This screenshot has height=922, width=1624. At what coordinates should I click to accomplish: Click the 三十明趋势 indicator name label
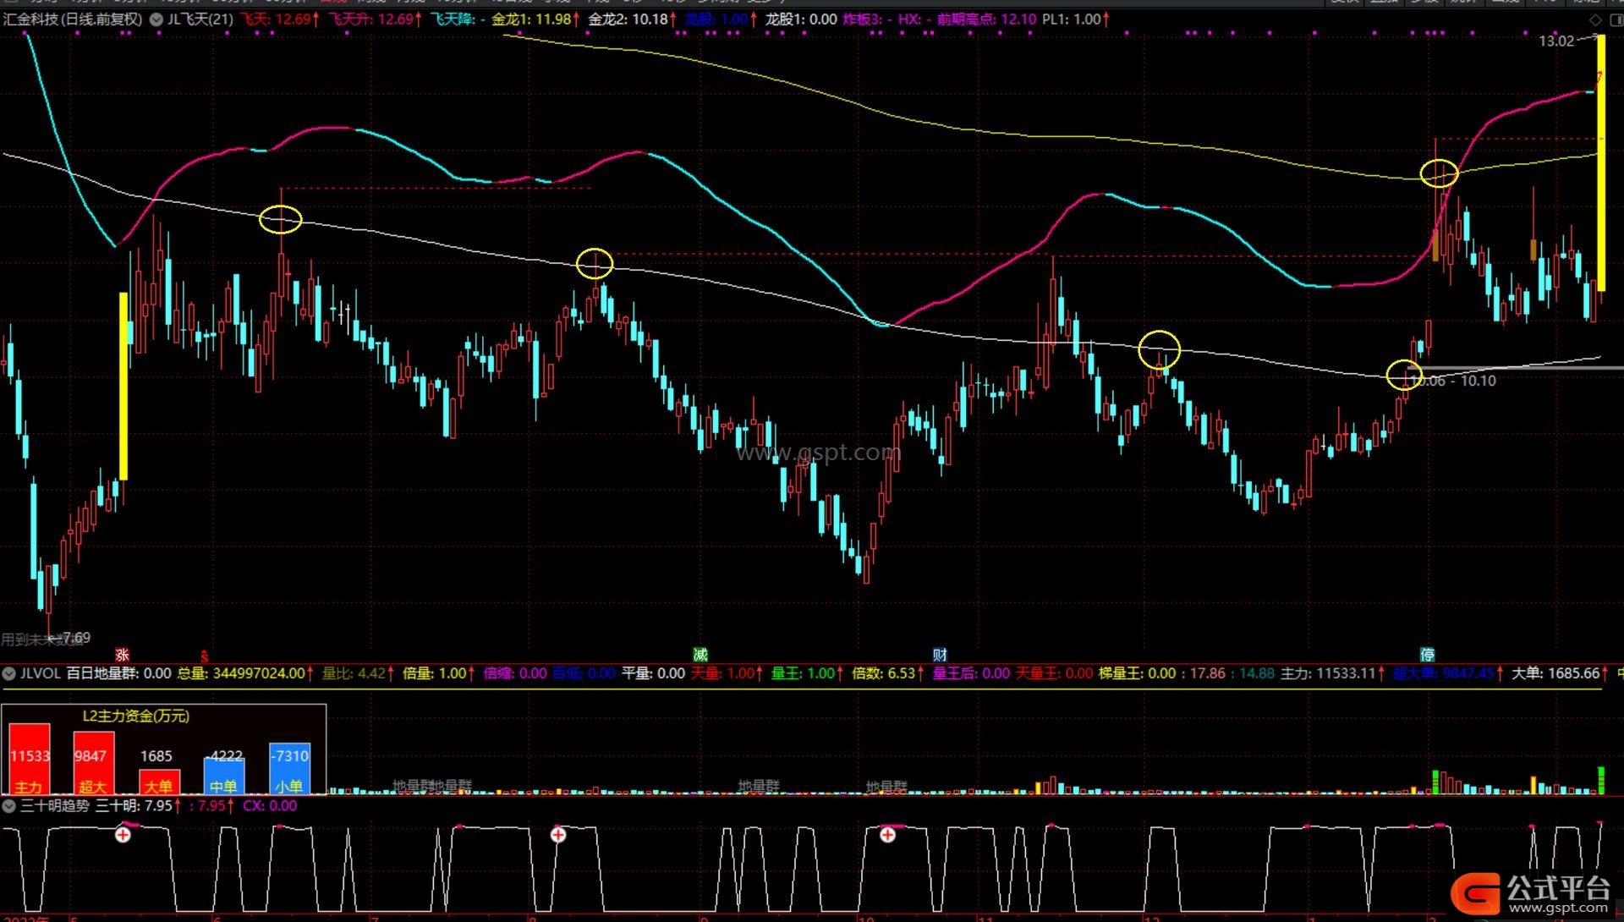coord(55,806)
